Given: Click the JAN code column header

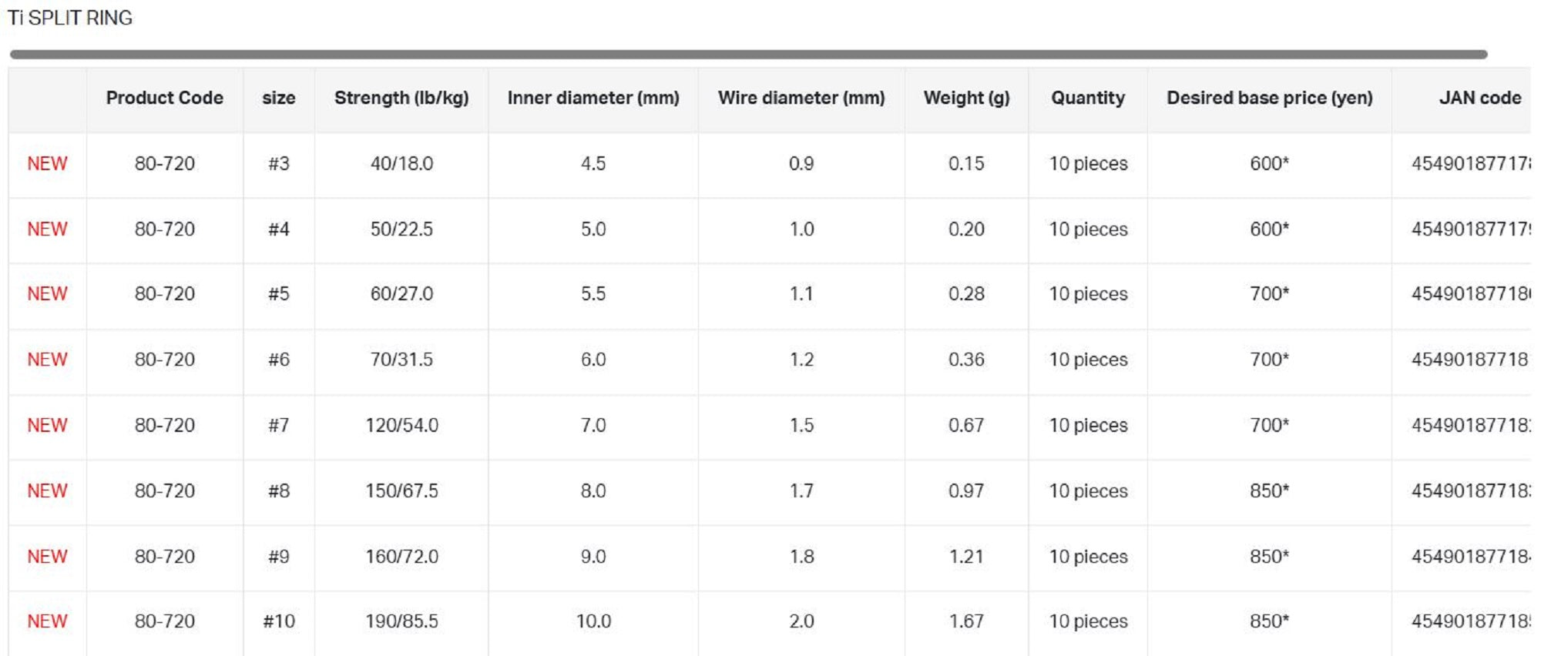Looking at the screenshot, I should 1479,98.
